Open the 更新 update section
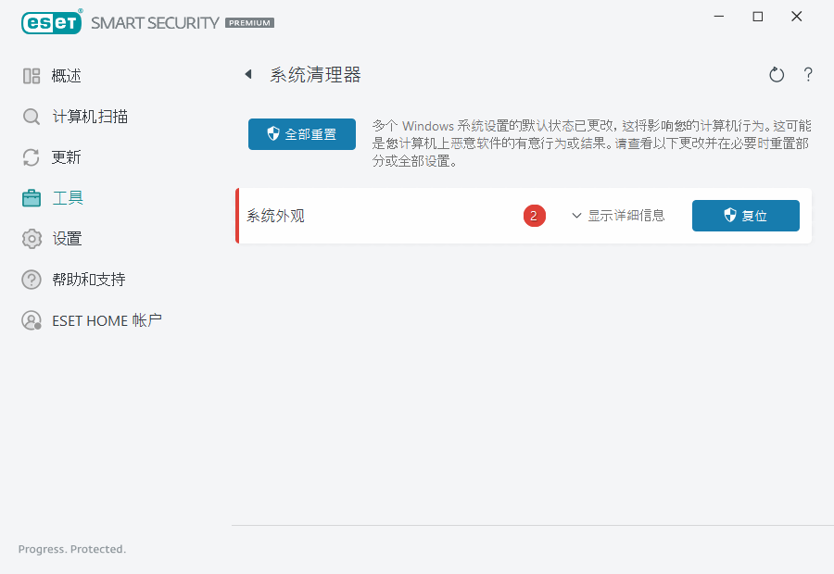 [x=56, y=156]
